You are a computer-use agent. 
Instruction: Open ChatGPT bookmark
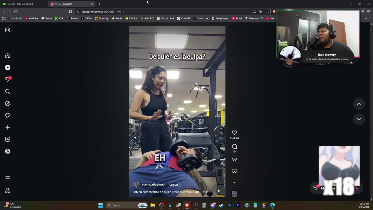tap(184, 18)
